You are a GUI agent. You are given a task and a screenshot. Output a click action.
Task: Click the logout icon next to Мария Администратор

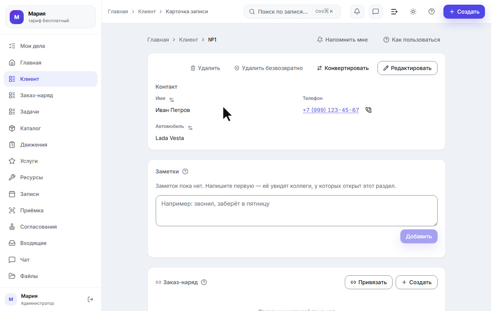(x=90, y=299)
